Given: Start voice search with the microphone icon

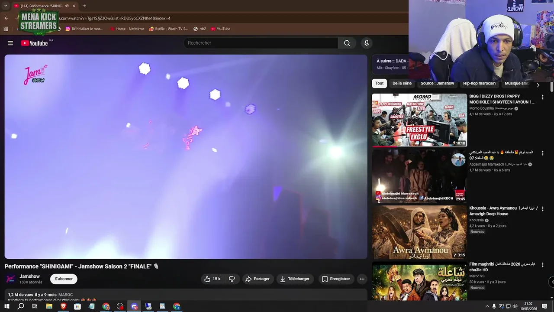Looking at the screenshot, I should (367, 43).
